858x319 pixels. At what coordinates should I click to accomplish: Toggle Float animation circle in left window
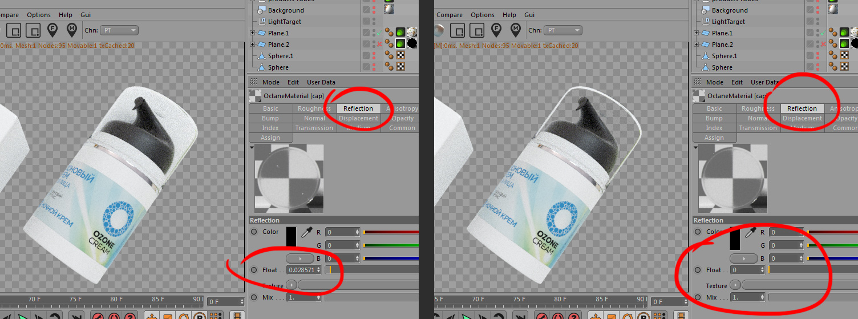(x=254, y=270)
